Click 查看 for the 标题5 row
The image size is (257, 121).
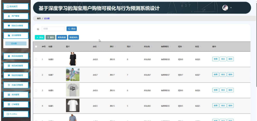coord(216,106)
